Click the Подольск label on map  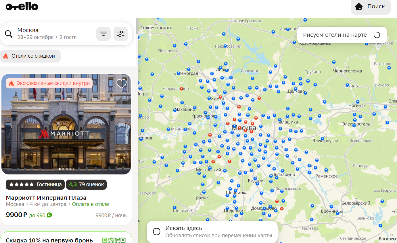click(234, 210)
